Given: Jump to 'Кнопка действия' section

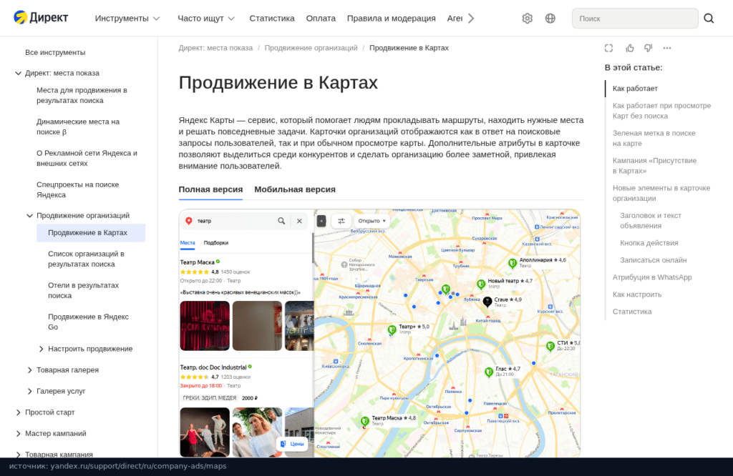Looking at the screenshot, I should [x=649, y=243].
